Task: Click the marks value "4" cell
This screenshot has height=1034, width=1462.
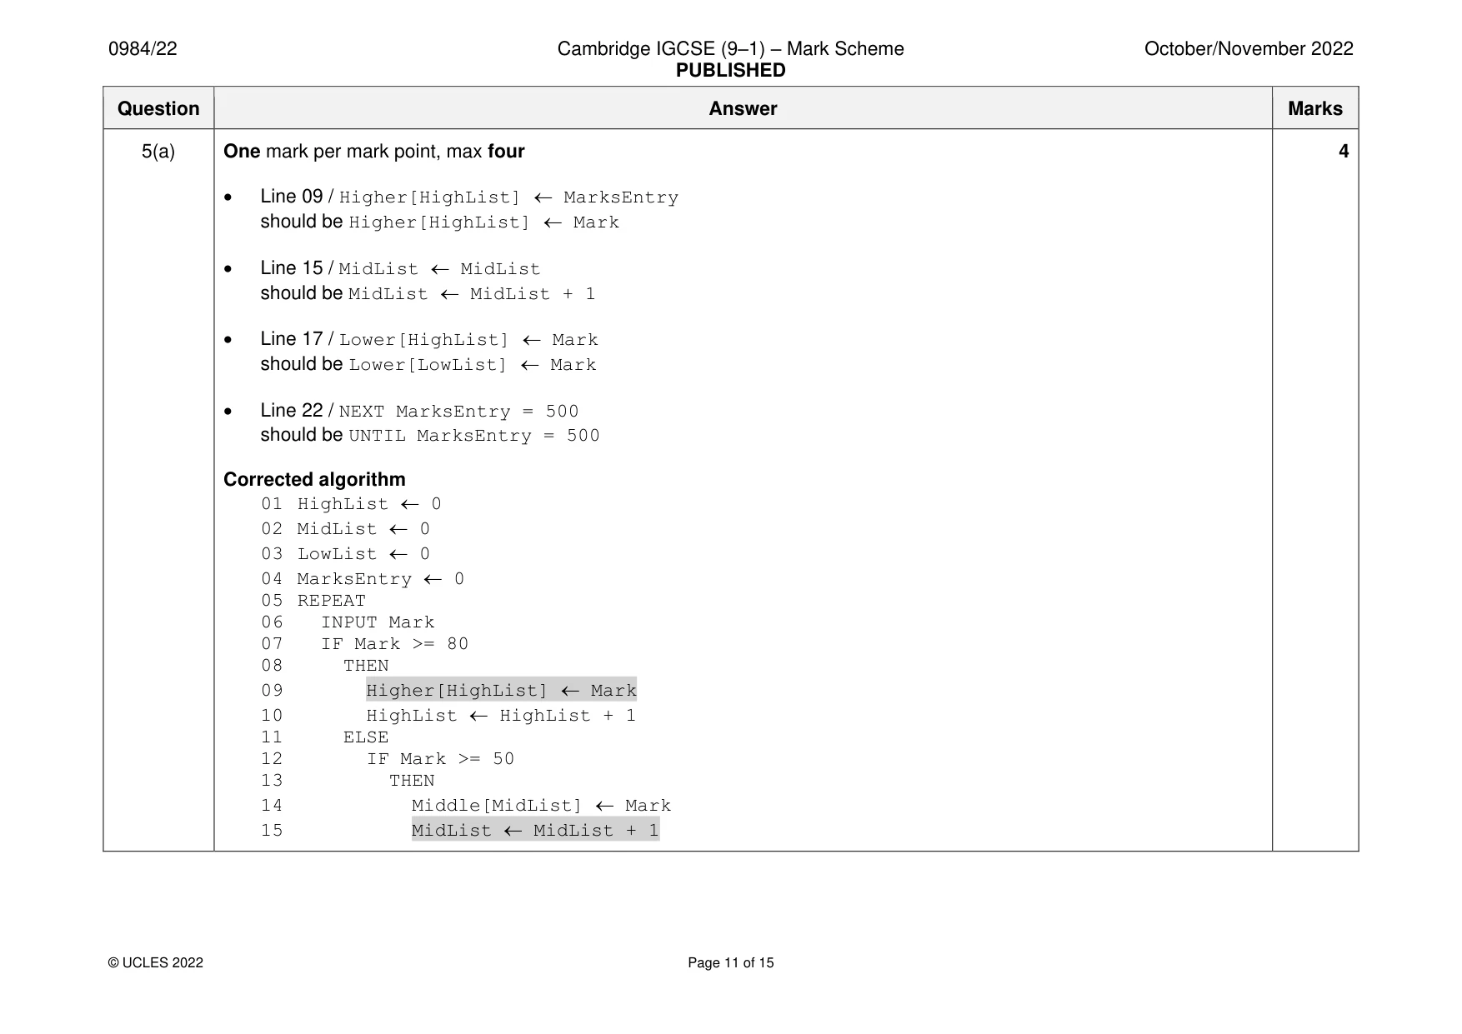Action: (1343, 152)
